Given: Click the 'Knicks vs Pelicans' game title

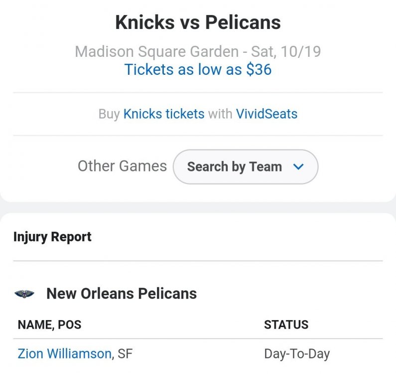Looking at the screenshot, I should [198, 22].
